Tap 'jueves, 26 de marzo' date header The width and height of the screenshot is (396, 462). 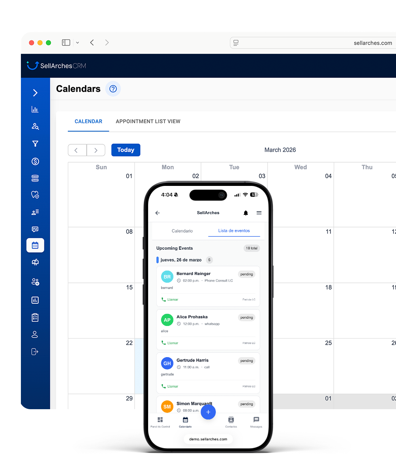pyautogui.click(x=181, y=260)
